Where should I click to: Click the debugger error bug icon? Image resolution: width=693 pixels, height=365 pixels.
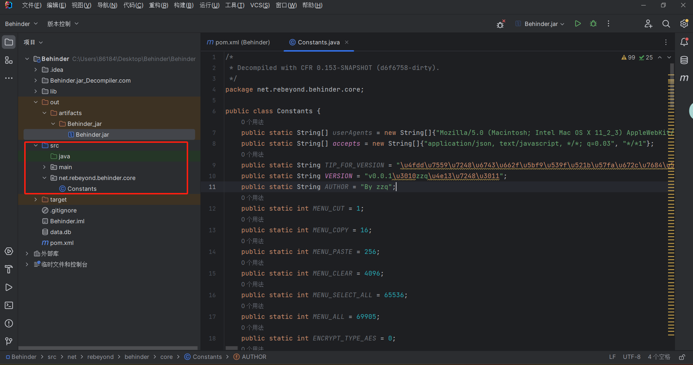(501, 24)
